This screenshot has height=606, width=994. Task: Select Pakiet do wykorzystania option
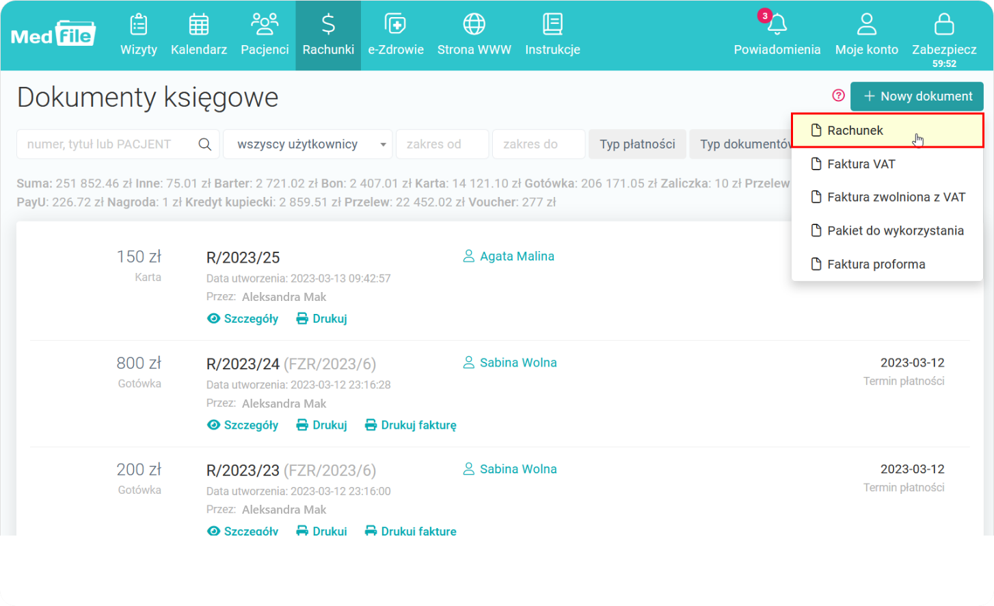(895, 231)
